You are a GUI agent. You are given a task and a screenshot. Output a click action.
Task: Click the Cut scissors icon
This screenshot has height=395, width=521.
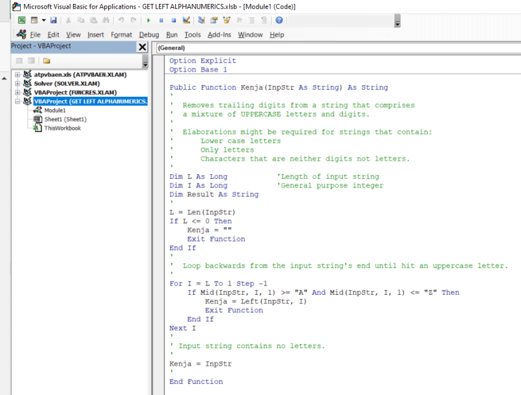point(68,20)
